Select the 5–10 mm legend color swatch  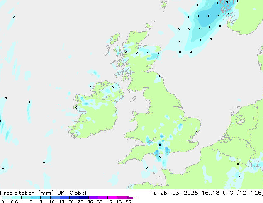[x=45, y=198]
